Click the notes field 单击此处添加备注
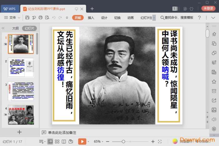 pyautogui.click(x=62, y=133)
